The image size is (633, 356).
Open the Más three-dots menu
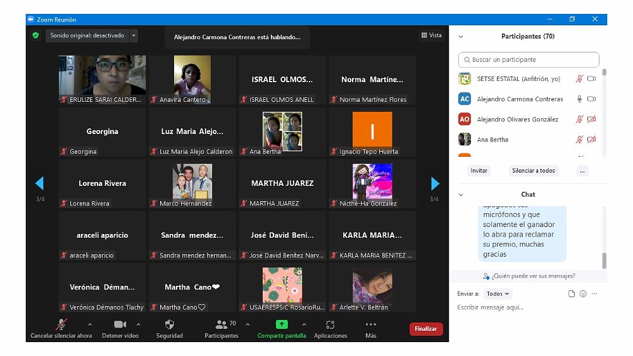pos(371,324)
